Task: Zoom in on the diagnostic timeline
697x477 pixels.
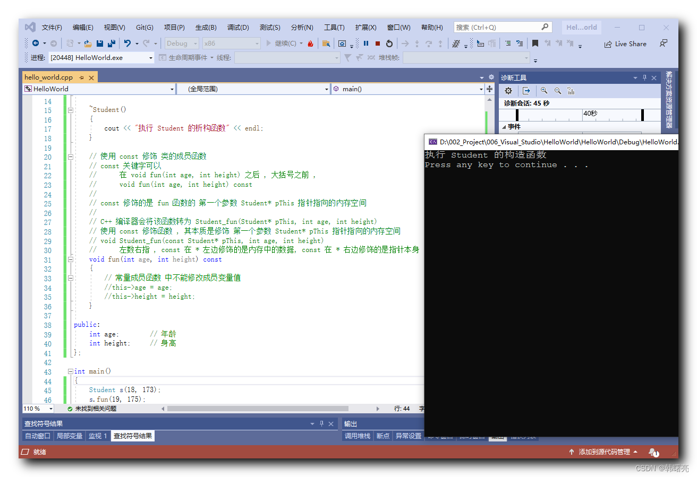Action: click(544, 91)
